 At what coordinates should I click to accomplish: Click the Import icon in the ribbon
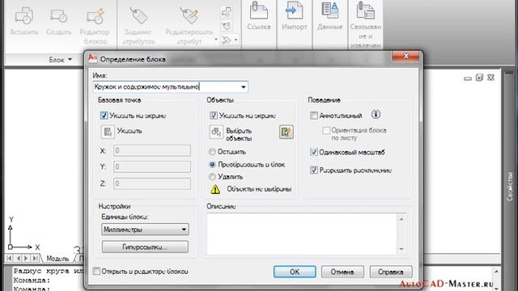coord(294,11)
